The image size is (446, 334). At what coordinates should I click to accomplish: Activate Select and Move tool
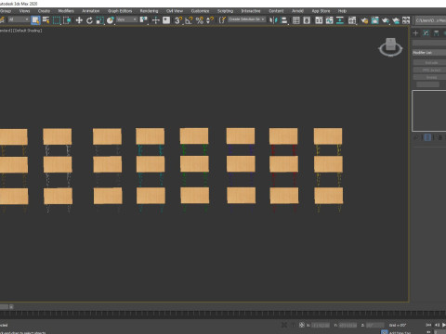pos(79,20)
